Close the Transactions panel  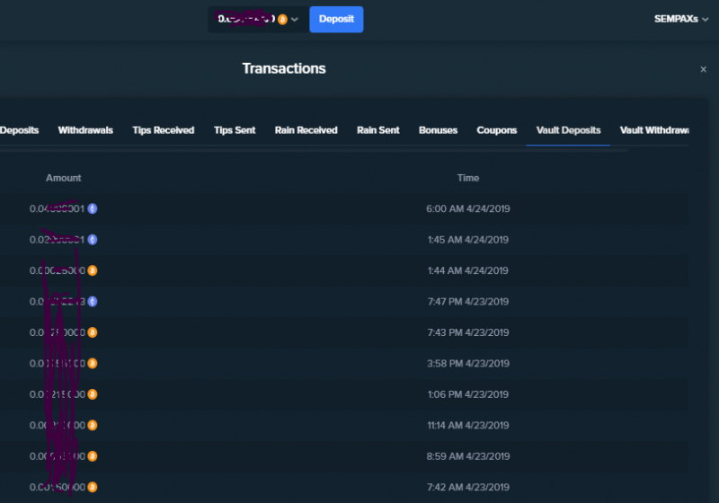pyautogui.click(x=703, y=69)
